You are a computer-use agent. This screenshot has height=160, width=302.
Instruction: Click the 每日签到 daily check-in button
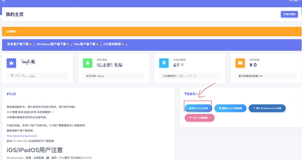click(x=289, y=14)
